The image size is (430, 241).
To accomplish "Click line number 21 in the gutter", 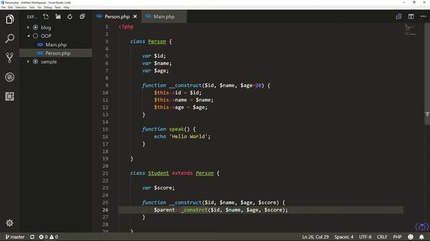I will point(105,173).
